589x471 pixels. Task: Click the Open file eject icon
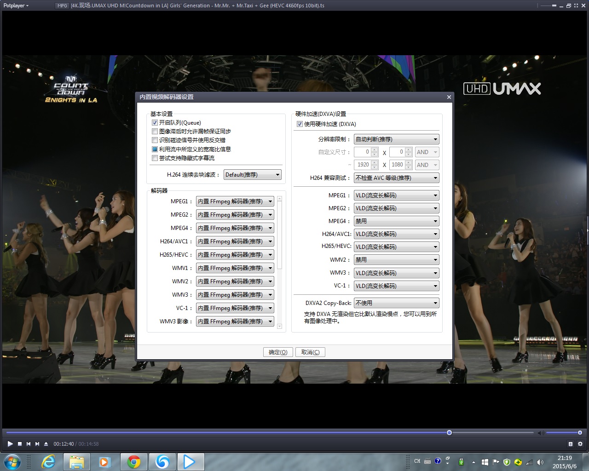click(46, 444)
